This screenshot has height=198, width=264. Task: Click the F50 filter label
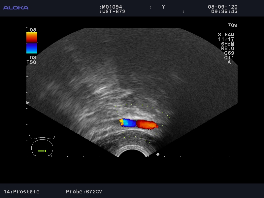(31, 62)
